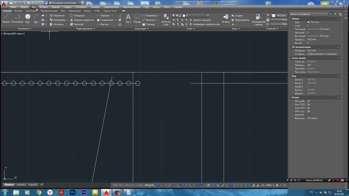Click the color value ПоСлою in properties
The height and width of the screenshot is (196, 349).
[315, 22]
